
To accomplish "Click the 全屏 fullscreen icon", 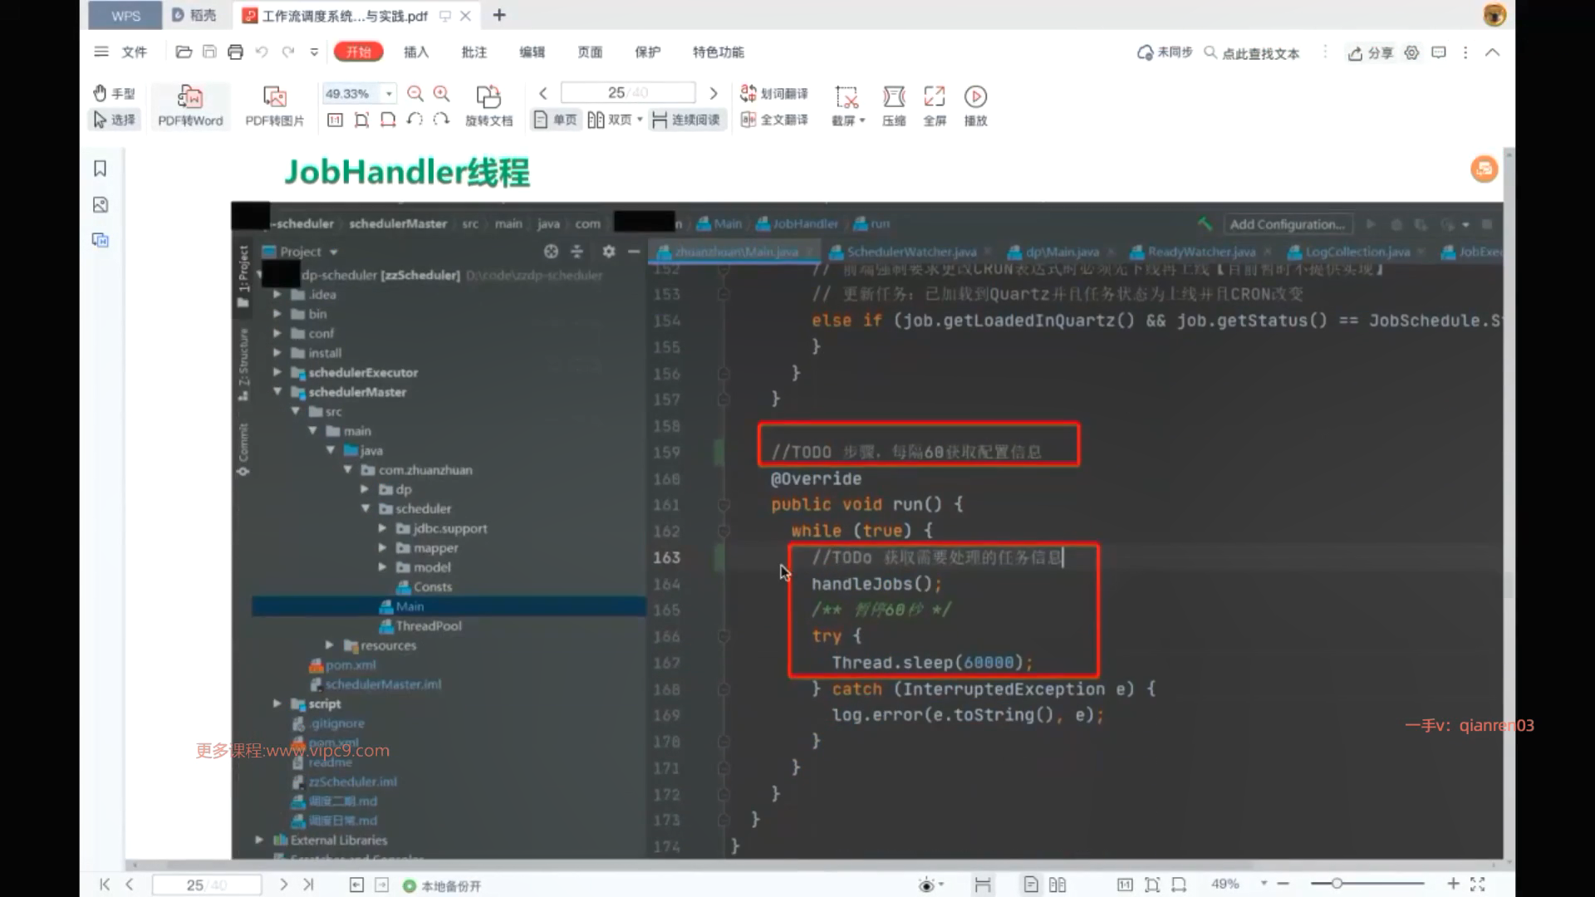I will (935, 97).
